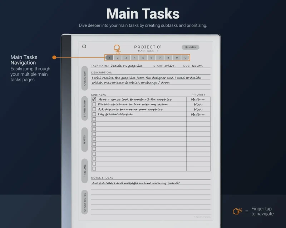Uncheck the 'Have a quick look' subtask
The height and width of the screenshot is (228, 286).
(x=94, y=99)
